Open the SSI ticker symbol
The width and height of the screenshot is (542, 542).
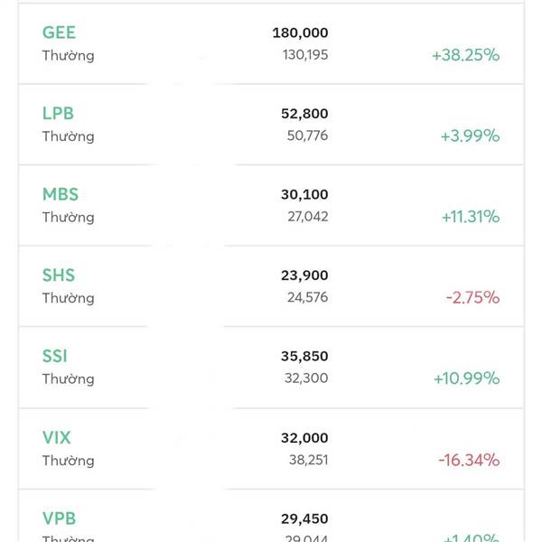pyautogui.click(x=55, y=356)
